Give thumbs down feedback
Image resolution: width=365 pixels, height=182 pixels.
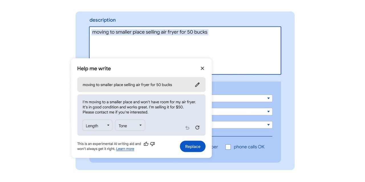tap(153, 144)
